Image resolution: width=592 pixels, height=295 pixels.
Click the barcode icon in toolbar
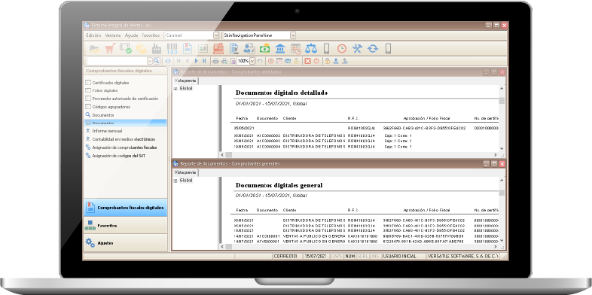tap(172, 48)
